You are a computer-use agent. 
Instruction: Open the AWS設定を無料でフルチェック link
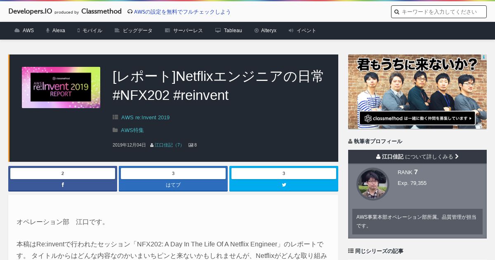pyautogui.click(x=182, y=12)
